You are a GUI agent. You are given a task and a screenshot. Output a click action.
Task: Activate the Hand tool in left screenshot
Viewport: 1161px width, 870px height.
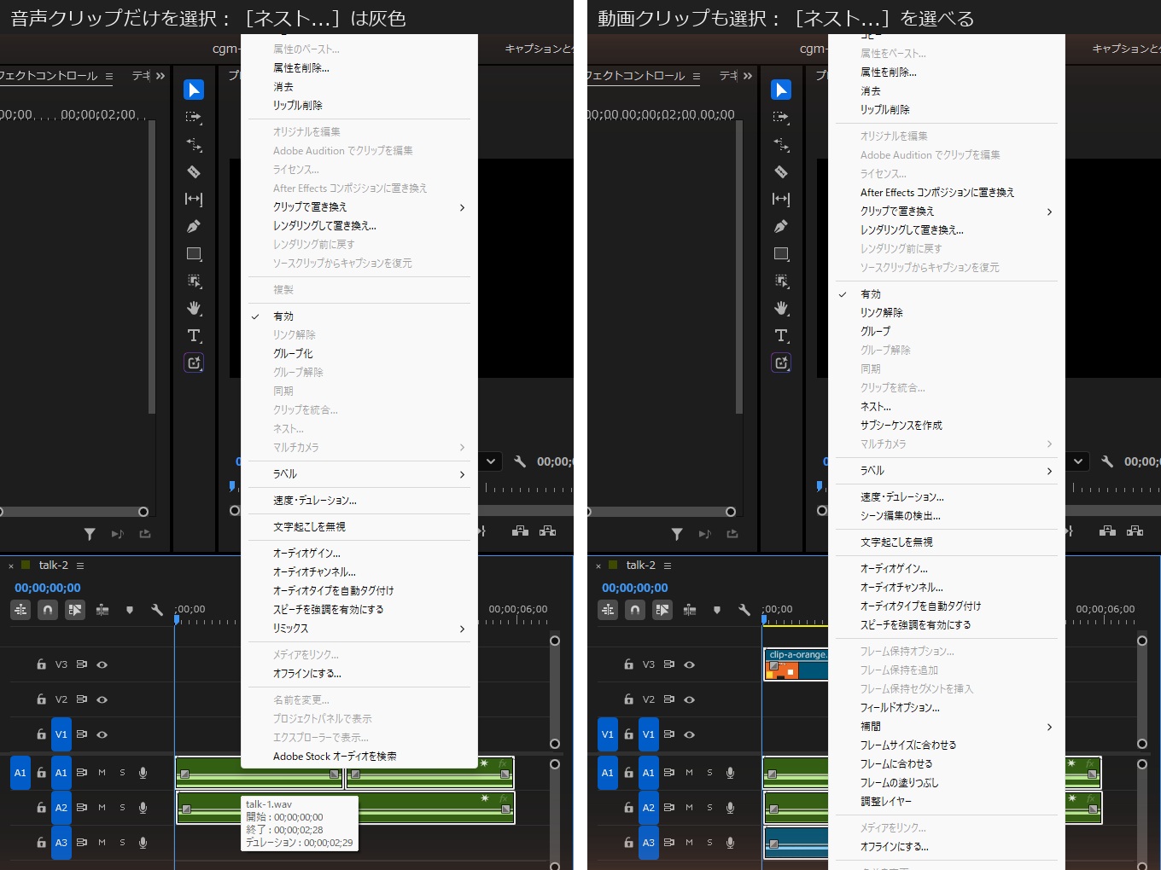click(x=194, y=308)
